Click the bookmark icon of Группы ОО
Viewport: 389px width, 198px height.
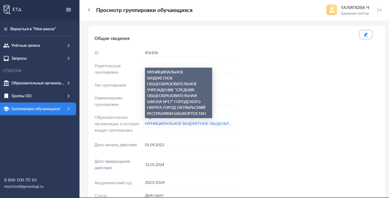tap(6, 96)
